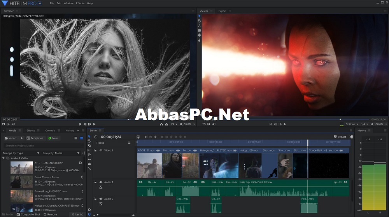Select the Viewer text tool

199,26
